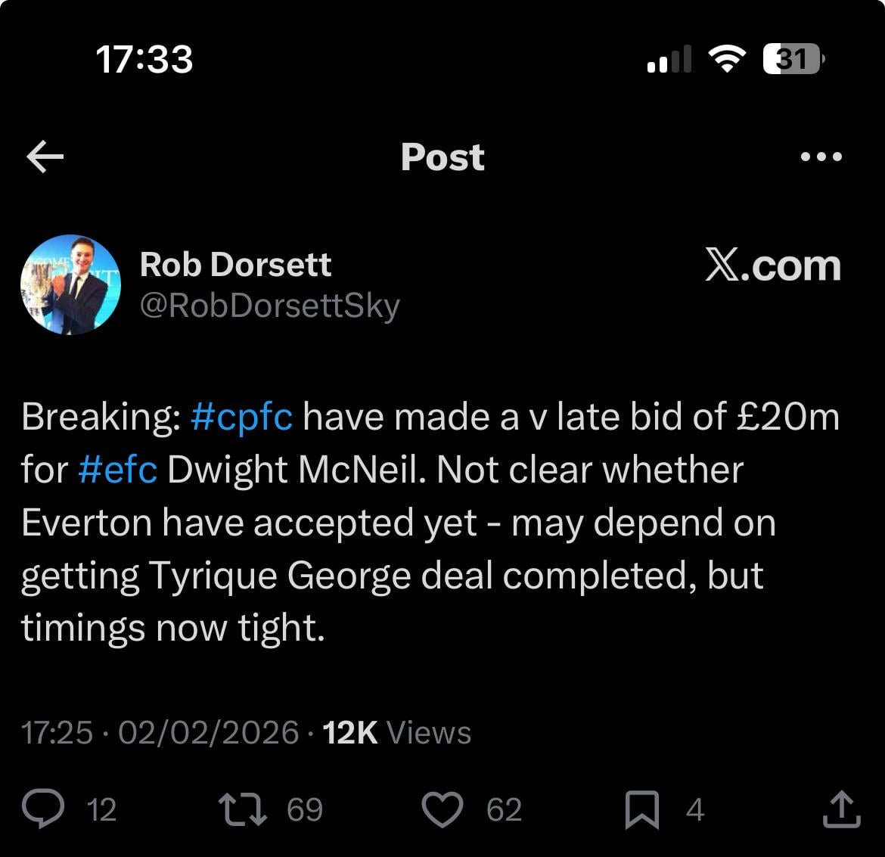Viewport: 885px width, 857px height.
Task: Open Rob Dorsett's profile picture
Action: 70,285
